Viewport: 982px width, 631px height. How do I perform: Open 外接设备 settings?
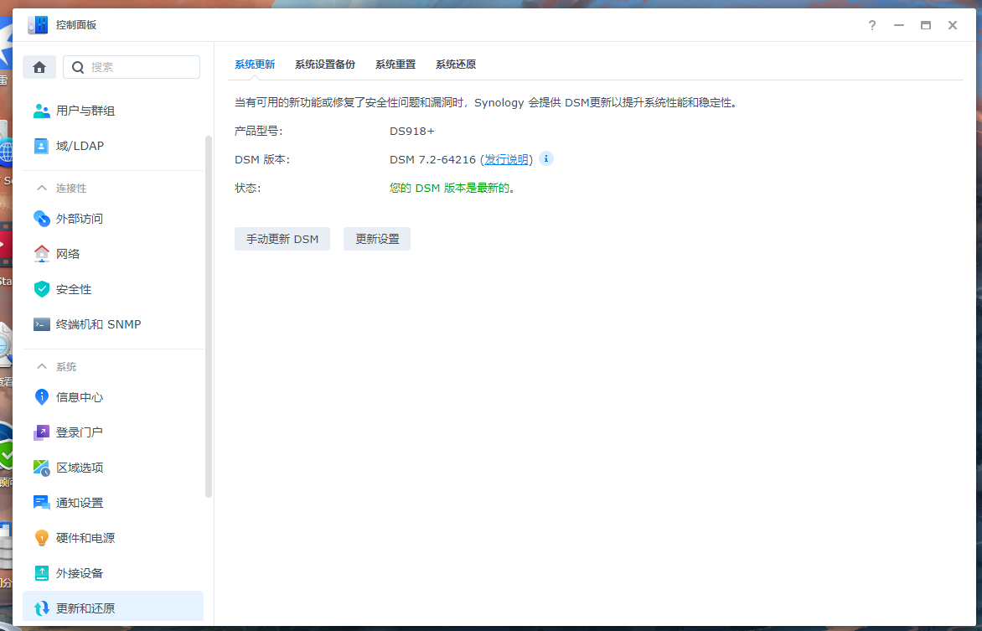pyautogui.click(x=113, y=572)
